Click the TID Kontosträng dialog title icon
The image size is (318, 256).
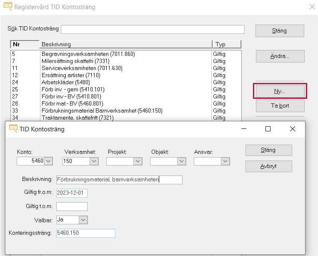[13, 129]
